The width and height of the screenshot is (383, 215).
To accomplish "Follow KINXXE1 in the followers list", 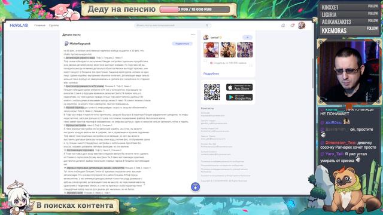I will (373, 7).
